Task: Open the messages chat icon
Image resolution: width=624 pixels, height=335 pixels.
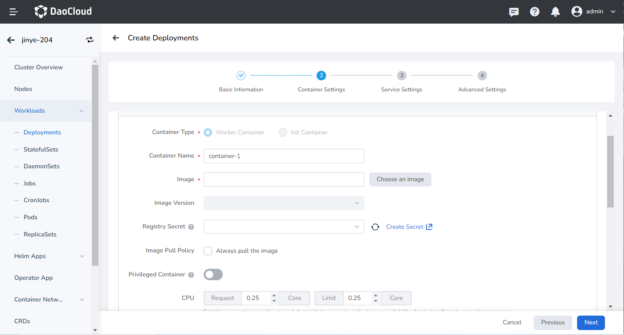Action: tap(514, 12)
